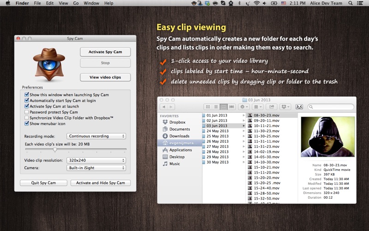Switch Finder to icon view
The width and height of the screenshot is (369, 231).
pos(208,107)
